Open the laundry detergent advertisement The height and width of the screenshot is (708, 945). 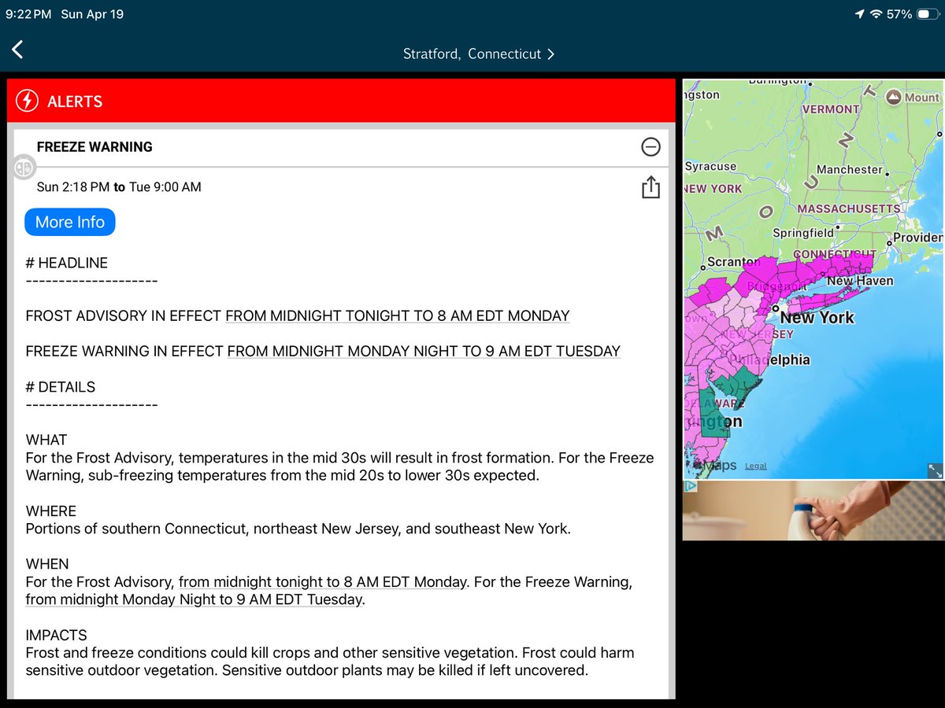(x=813, y=510)
